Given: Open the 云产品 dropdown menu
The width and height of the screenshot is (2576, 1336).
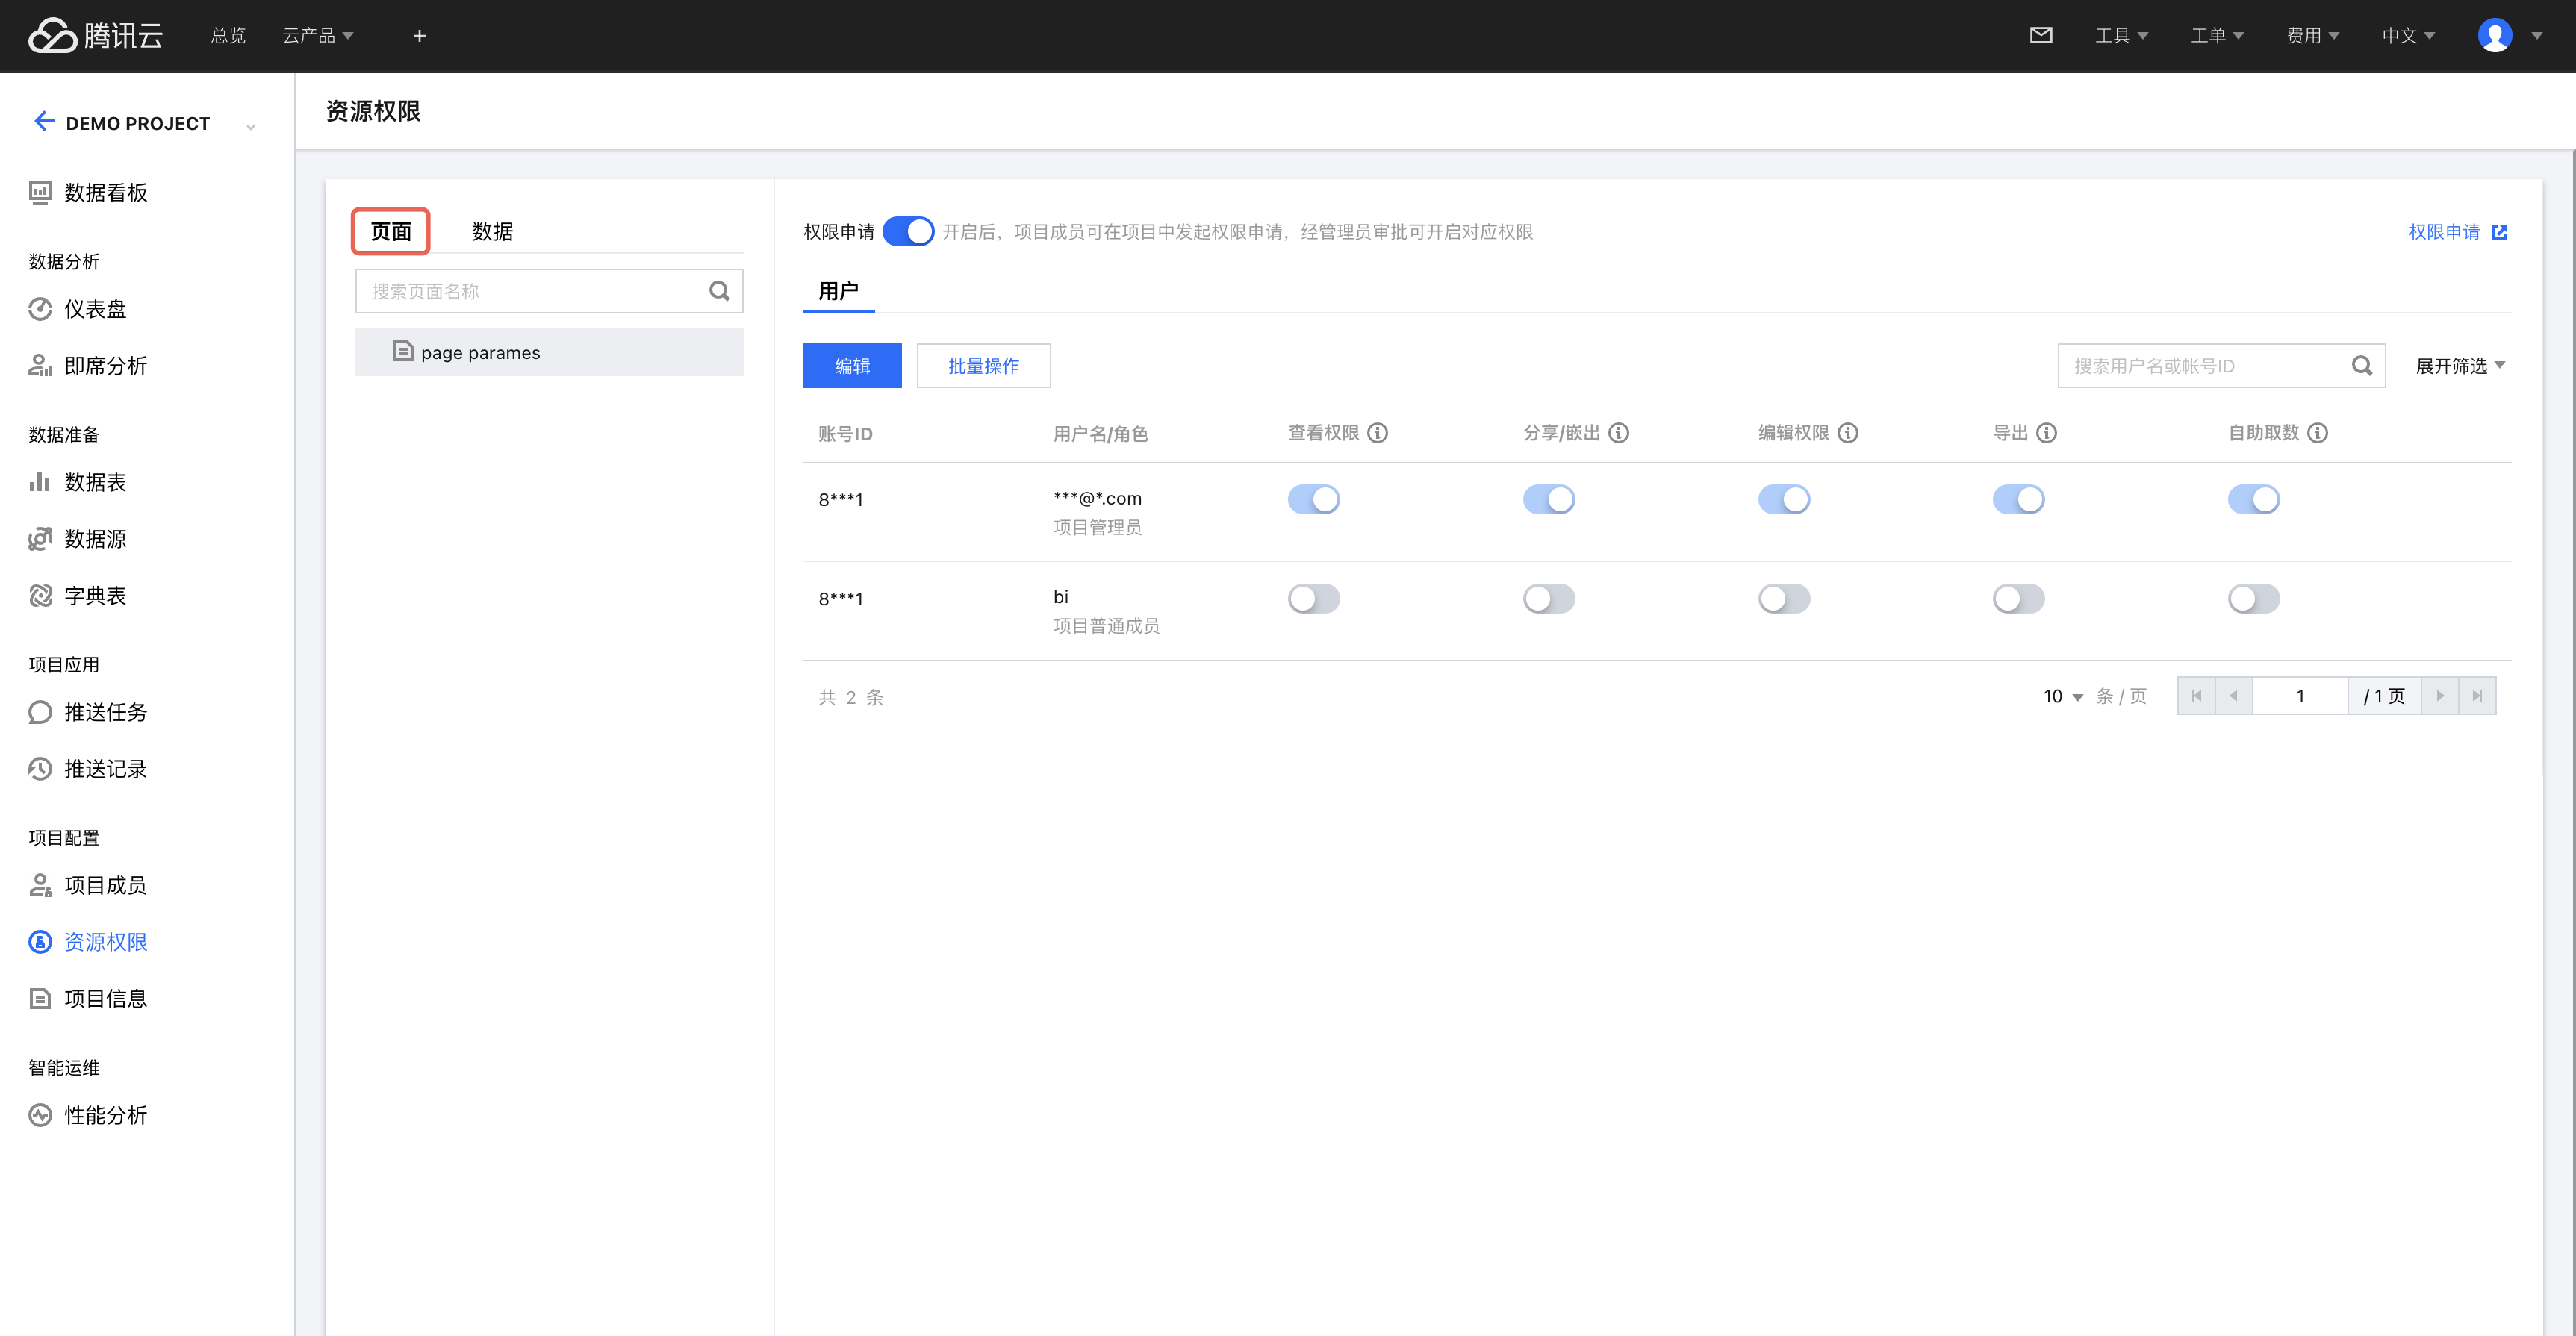Looking at the screenshot, I should coord(317,36).
